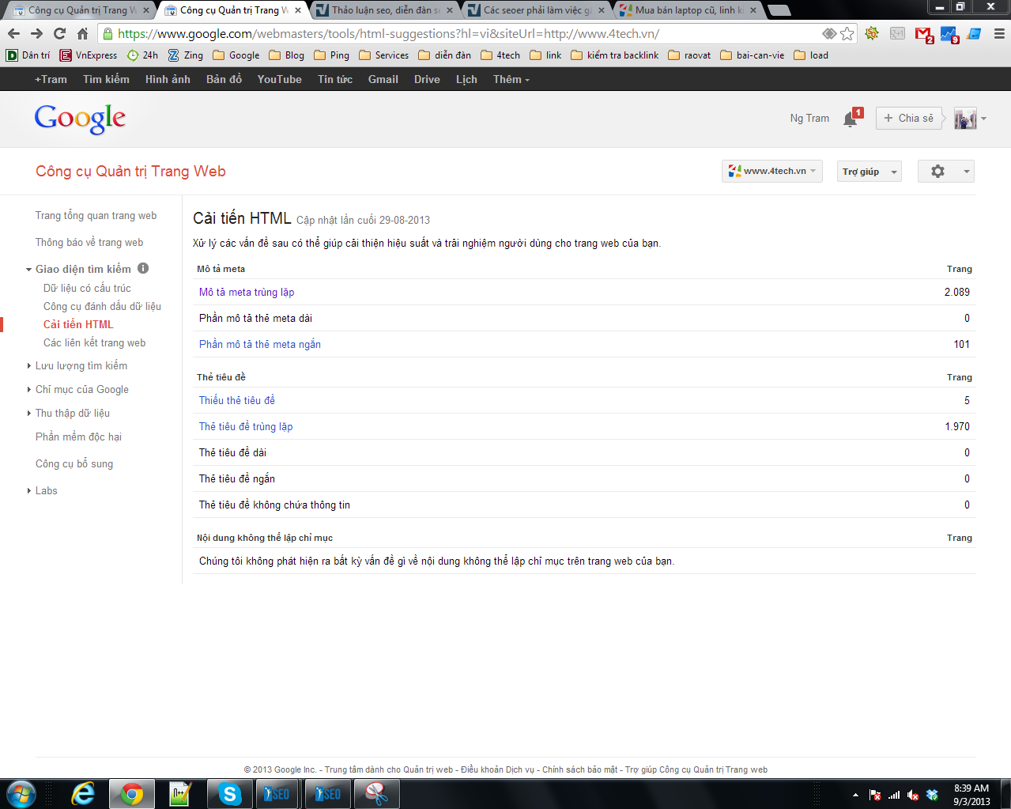The width and height of the screenshot is (1011, 809).
Task: Open Mô tả meta trùng lặp link
Action: 247,292
